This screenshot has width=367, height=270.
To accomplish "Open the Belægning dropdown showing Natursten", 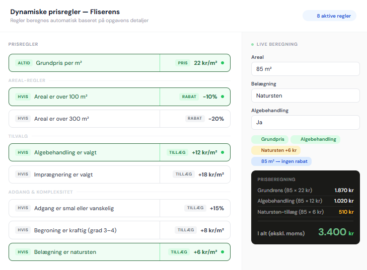I will tap(305, 96).
